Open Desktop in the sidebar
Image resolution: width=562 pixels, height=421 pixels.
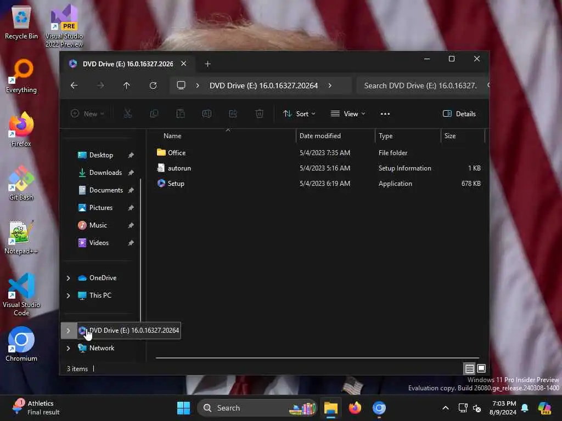(x=101, y=155)
